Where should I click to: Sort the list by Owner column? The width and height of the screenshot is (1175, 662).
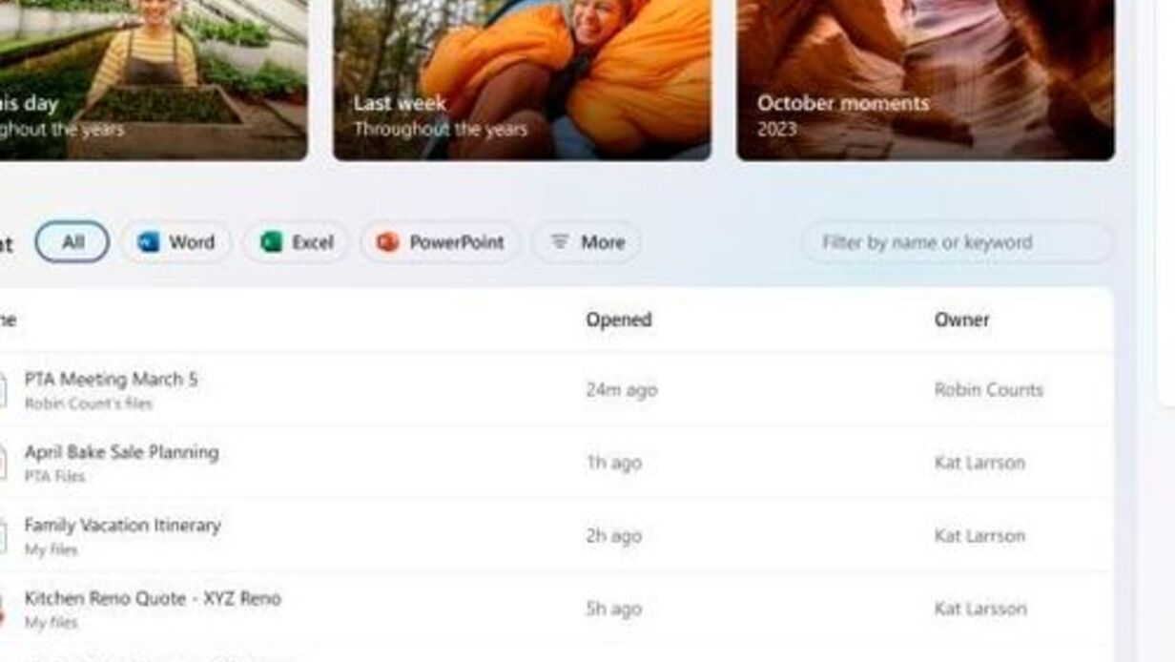click(x=961, y=320)
